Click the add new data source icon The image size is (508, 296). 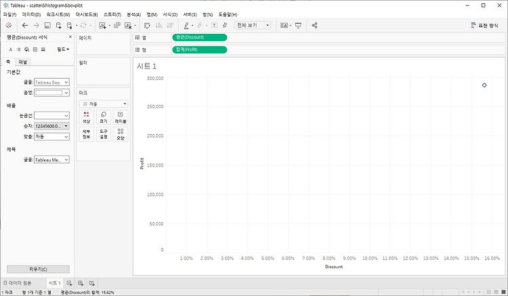pyautogui.click(x=59, y=25)
